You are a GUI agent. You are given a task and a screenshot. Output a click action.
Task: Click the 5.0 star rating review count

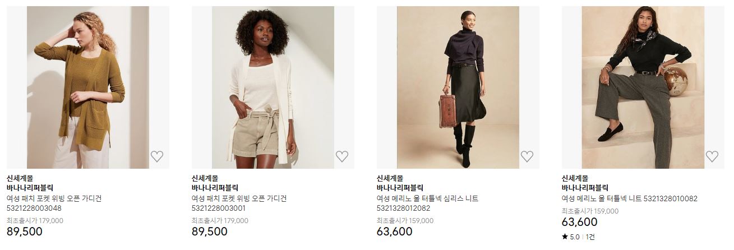pyautogui.click(x=578, y=237)
